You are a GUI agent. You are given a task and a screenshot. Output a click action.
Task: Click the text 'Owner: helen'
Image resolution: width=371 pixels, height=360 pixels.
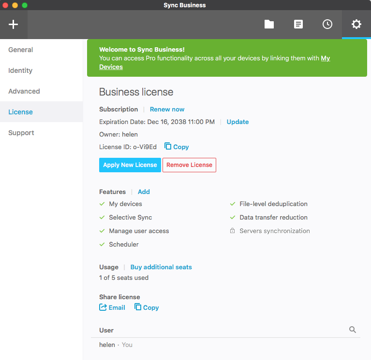119,134
